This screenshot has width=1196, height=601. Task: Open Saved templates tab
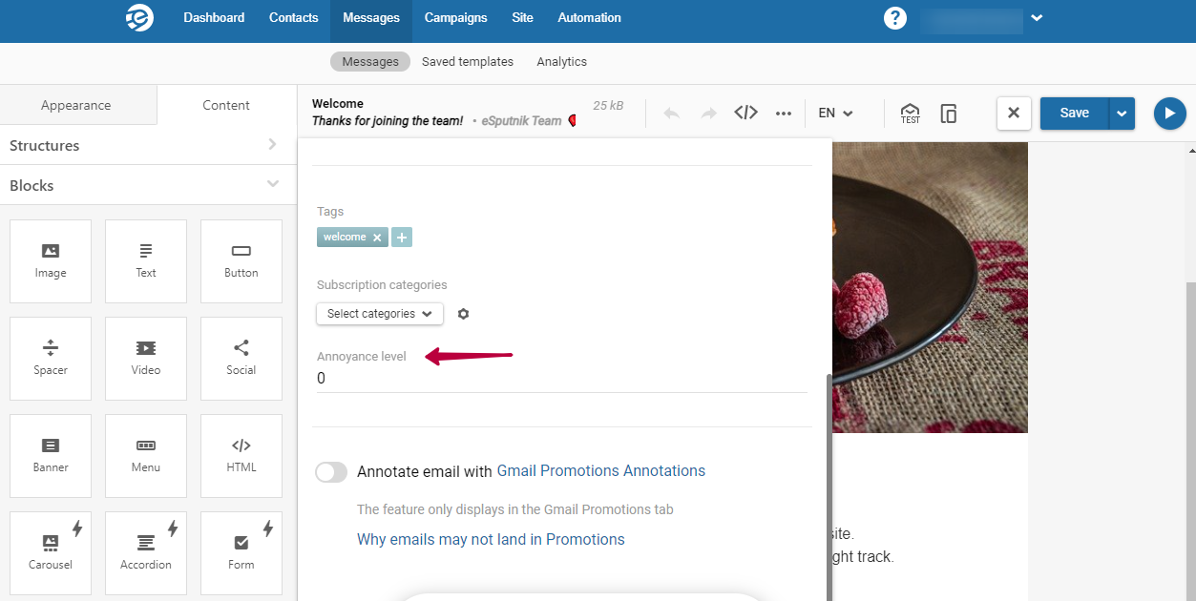click(468, 62)
